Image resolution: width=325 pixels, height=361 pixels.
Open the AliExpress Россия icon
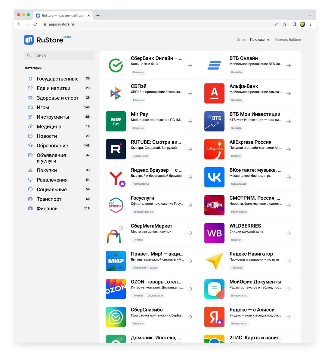(x=214, y=149)
